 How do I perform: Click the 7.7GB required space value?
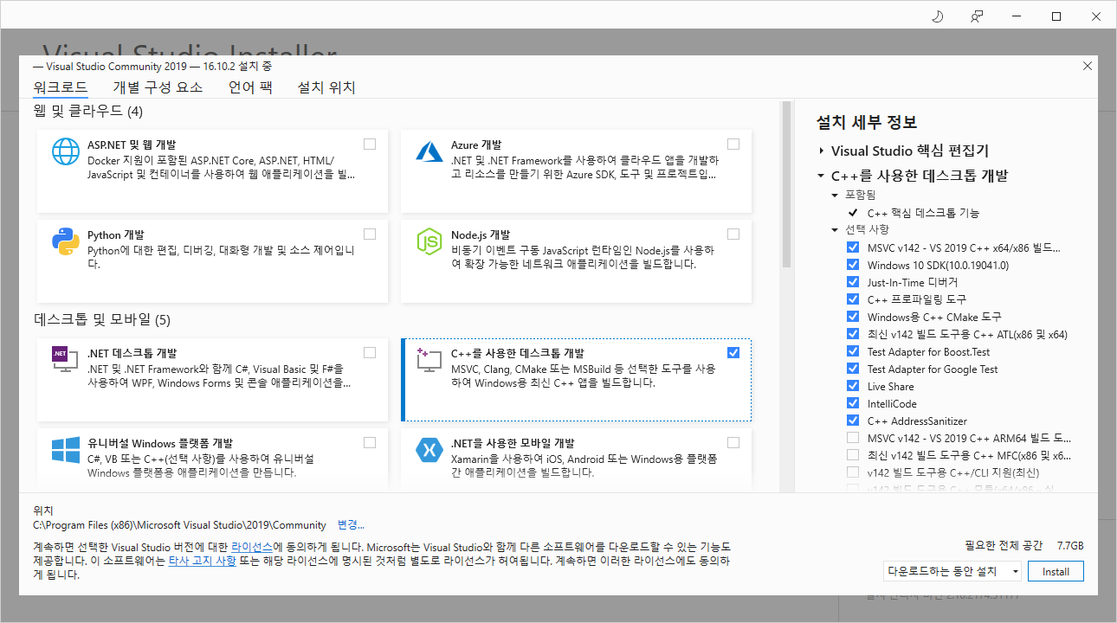pyautogui.click(x=1070, y=546)
